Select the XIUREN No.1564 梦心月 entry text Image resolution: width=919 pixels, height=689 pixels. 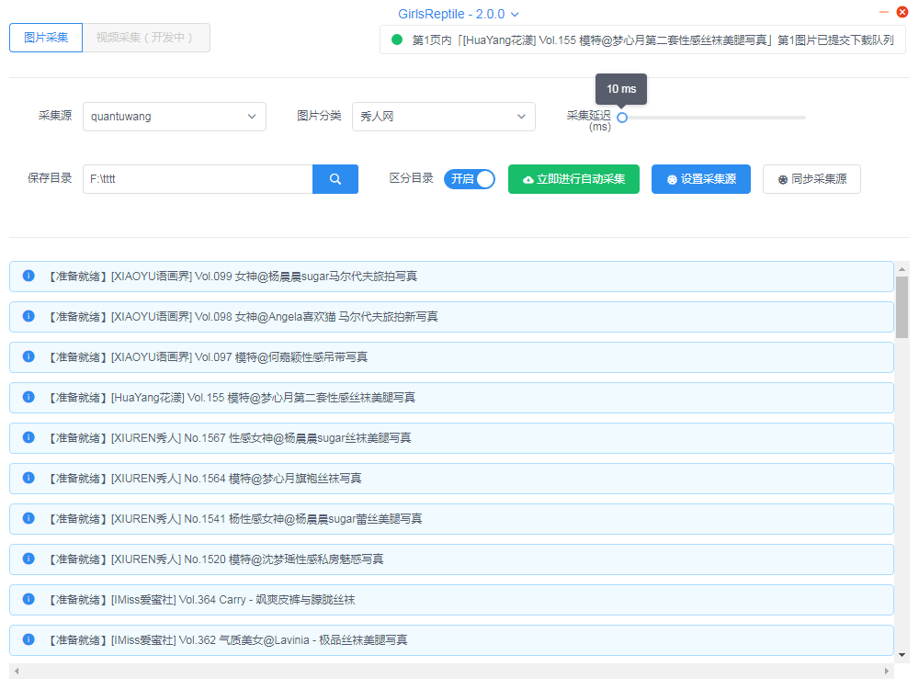[x=204, y=479]
